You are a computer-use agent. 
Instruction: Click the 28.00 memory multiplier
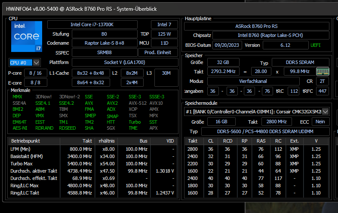coord(261,72)
